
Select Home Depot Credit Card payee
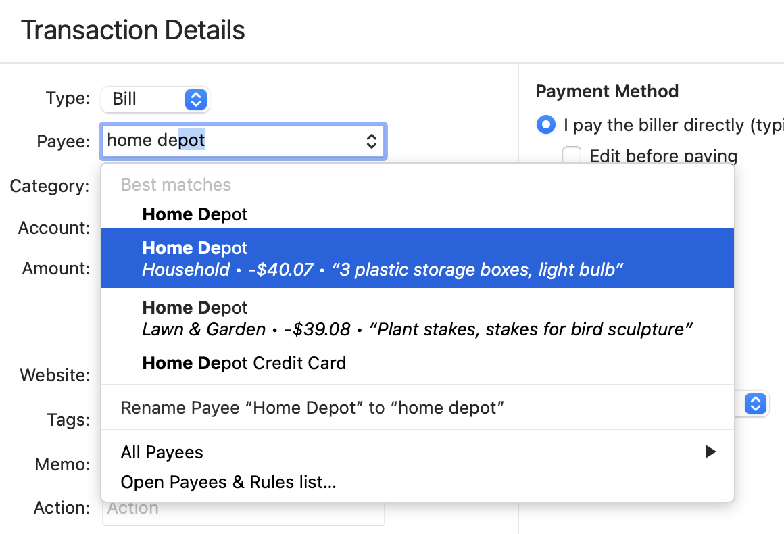click(418, 363)
